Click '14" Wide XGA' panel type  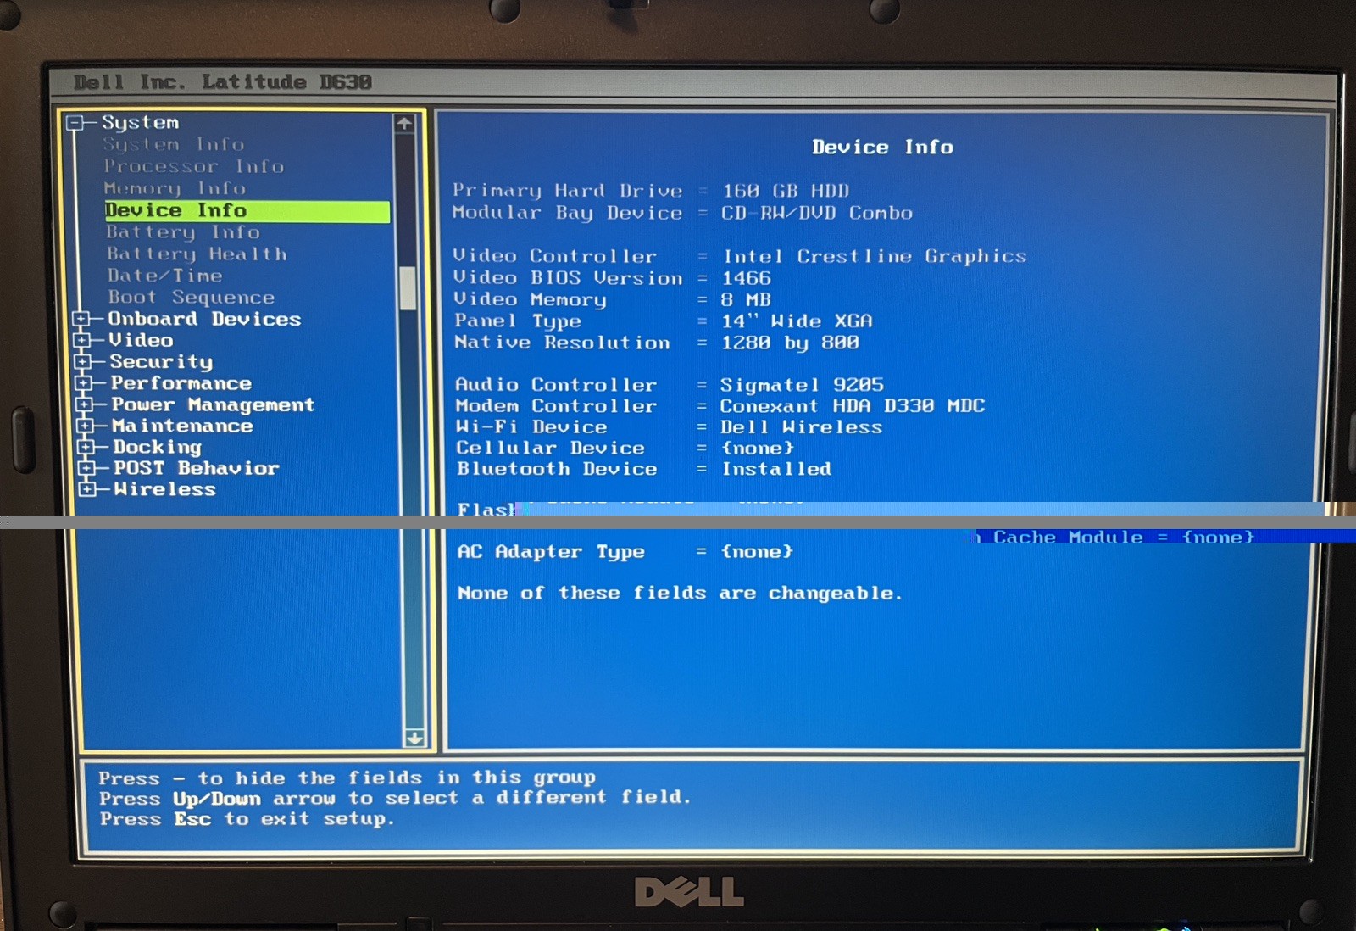pyautogui.click(x=797, y=321)
